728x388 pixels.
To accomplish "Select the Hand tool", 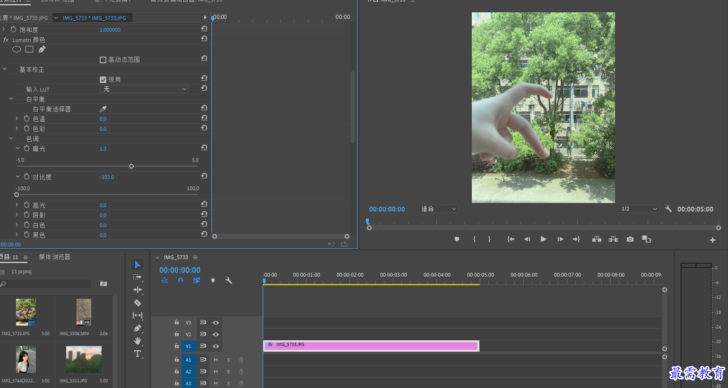I will [x=138, y=341].
